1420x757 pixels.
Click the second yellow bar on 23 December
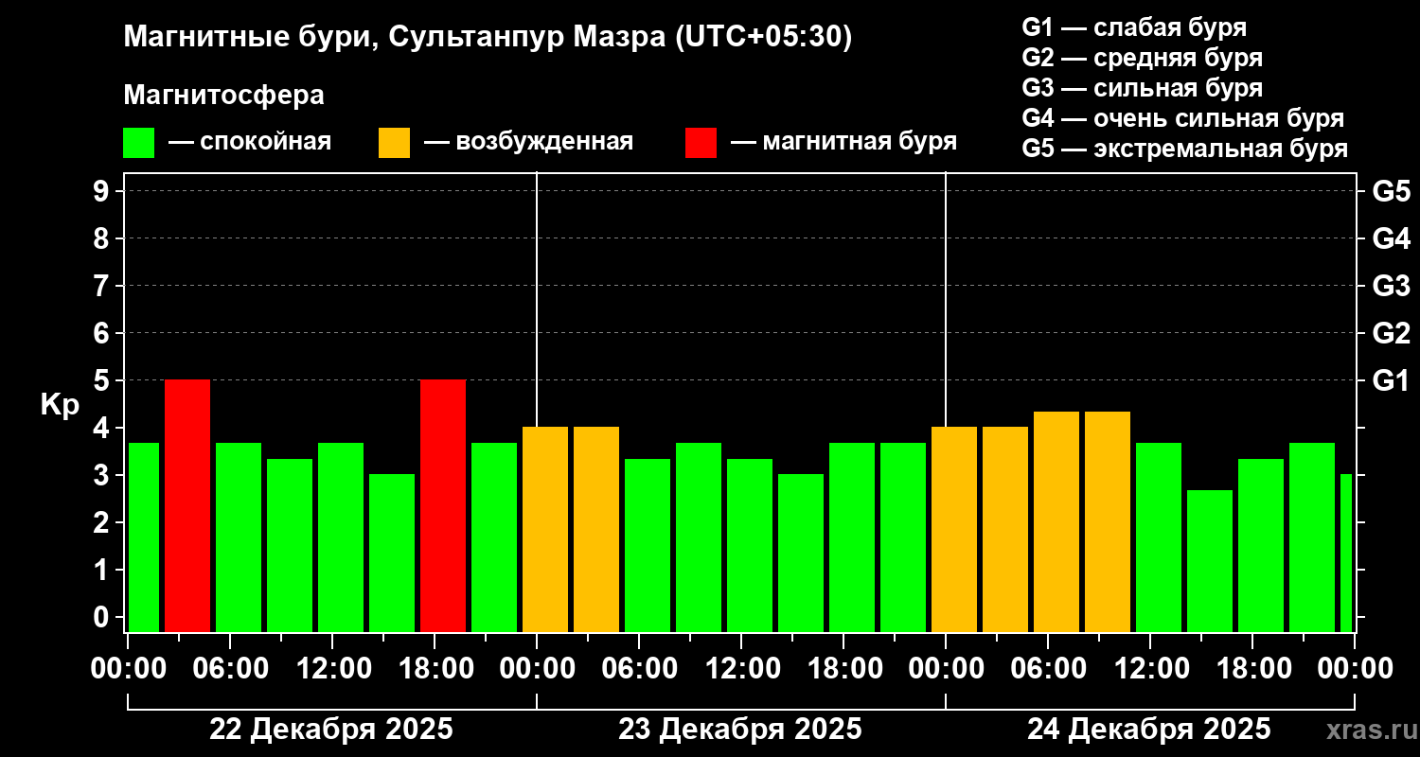click(596, 529)
